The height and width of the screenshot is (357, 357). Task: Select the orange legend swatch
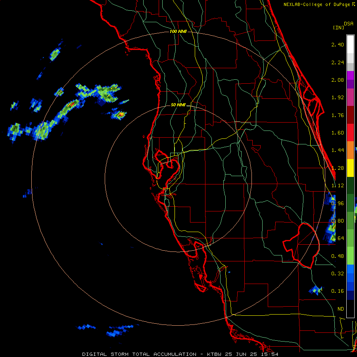tap(350, 150)
